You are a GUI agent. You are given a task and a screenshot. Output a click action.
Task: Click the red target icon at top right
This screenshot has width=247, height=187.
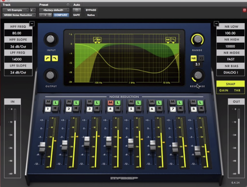click(244, 10)
